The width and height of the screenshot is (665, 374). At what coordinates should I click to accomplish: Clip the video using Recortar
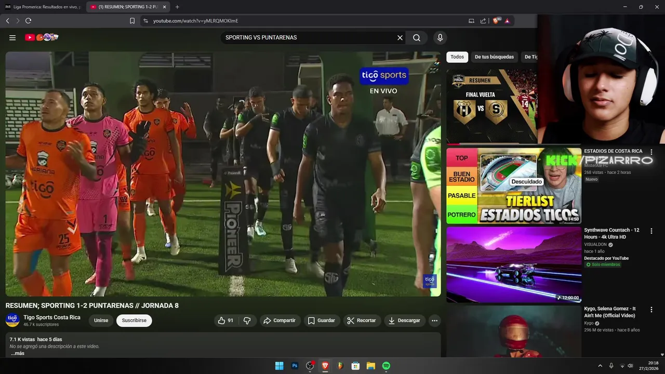pos(362,320)
